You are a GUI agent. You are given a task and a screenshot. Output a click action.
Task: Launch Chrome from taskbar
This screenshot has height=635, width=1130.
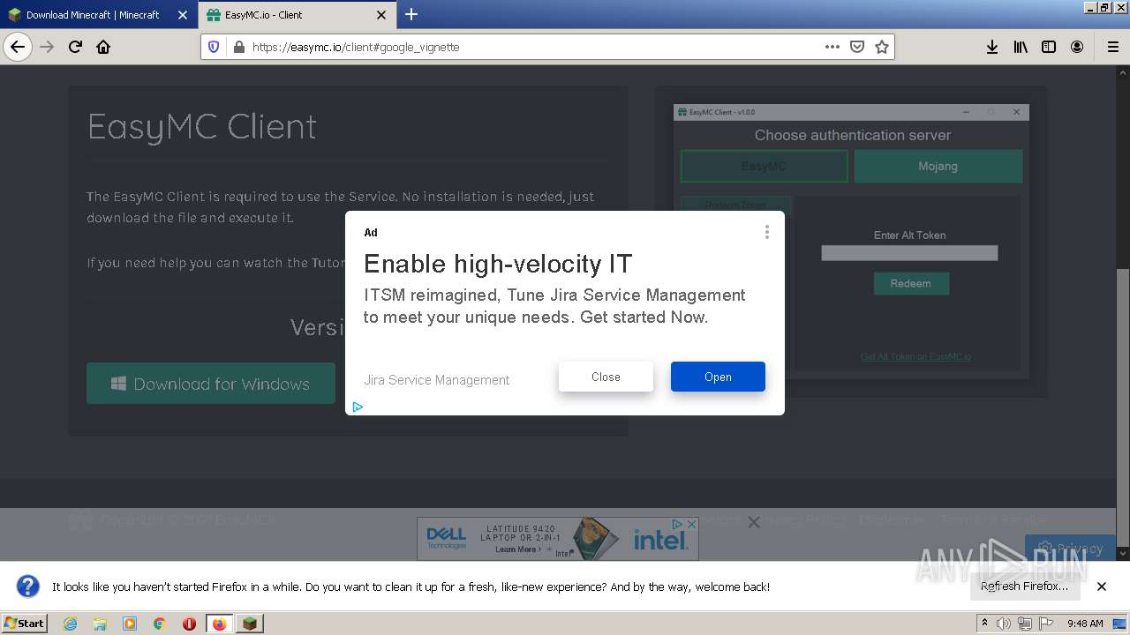pyautogui.click(x=160, y=624)
